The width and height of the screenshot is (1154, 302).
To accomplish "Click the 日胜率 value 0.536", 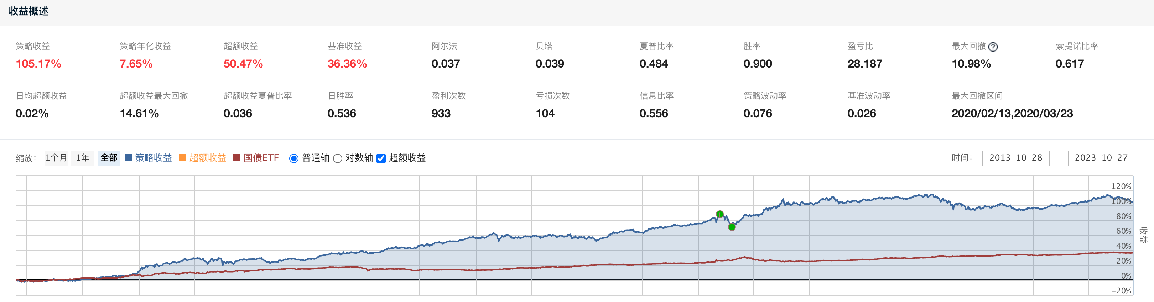I will tap(342, 113).
